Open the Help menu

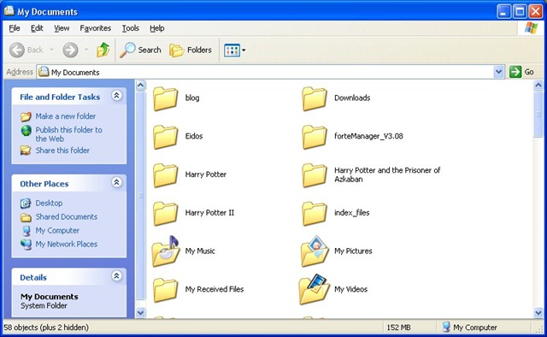[157, 28]
